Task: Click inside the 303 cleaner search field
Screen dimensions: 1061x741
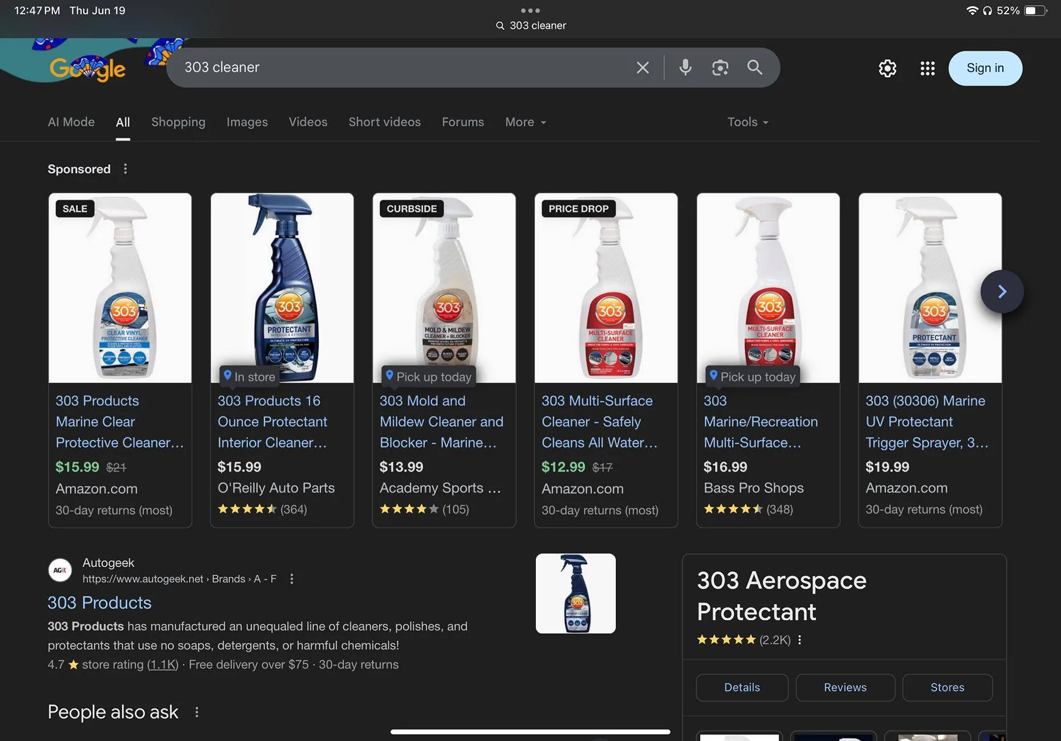Action: (399, 68)
